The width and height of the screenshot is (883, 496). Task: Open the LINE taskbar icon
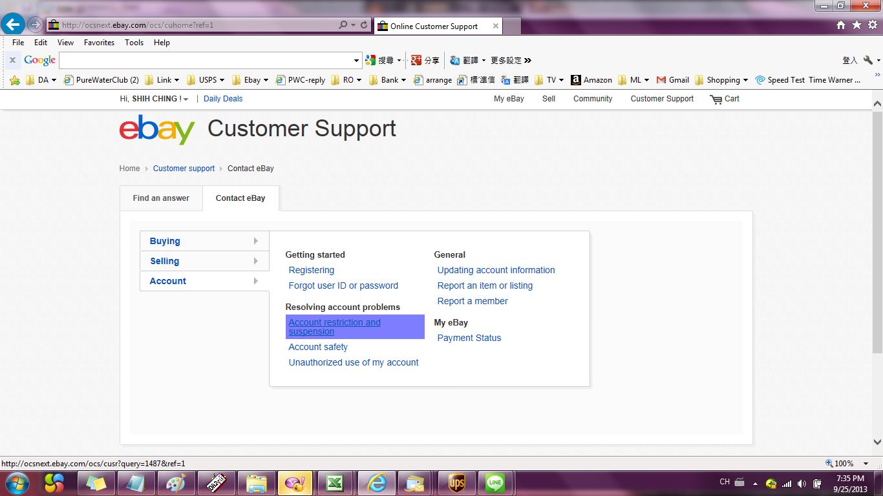[x=495, y=483]
